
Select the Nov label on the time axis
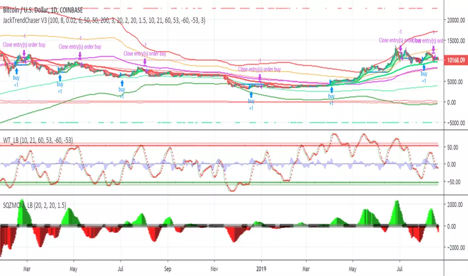[214, 269]
